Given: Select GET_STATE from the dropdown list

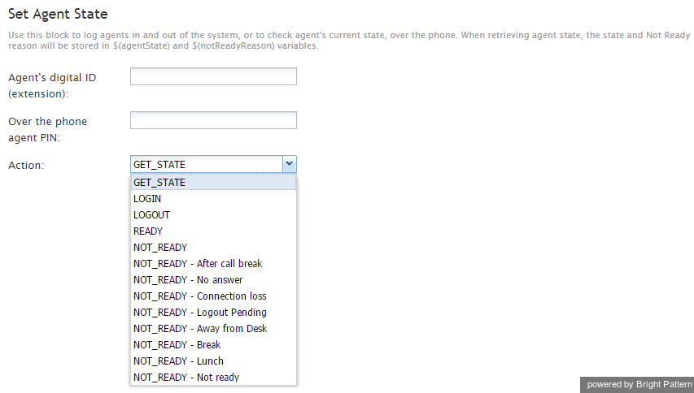Looking at the screenshot, I should click(x=213, y=183).
